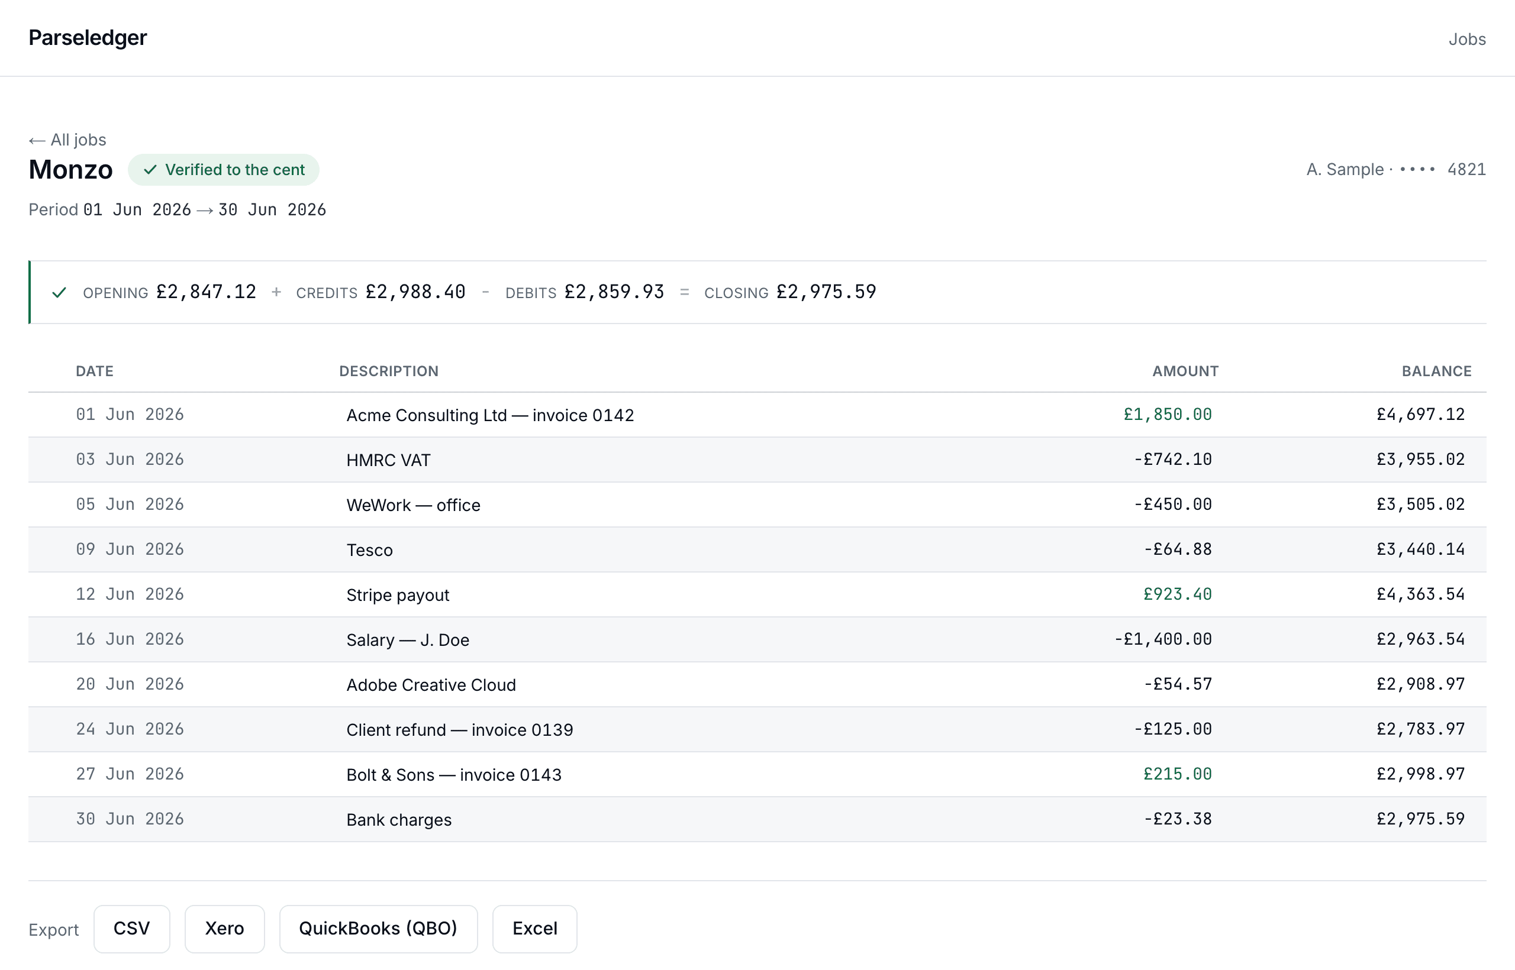Click the HMRC VAT description
Screen dimensions: 1515x970
388,460
